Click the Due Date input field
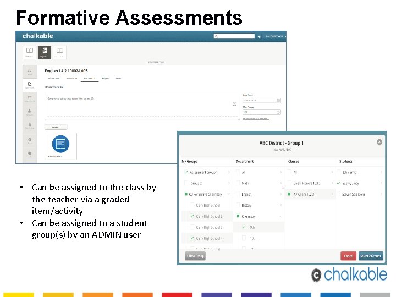Screen dimensions: 396x297 (x=262, y=100)
